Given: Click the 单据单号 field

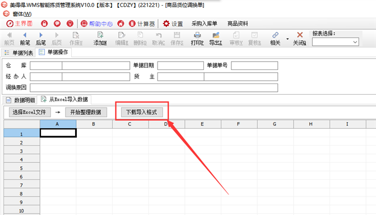Looking at the screenshot, I should tap(254, 66).
